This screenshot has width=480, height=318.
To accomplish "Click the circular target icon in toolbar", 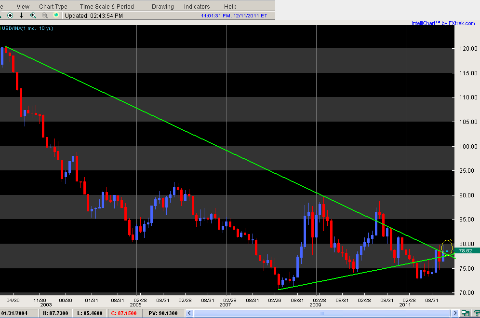I will click(10, 15).
